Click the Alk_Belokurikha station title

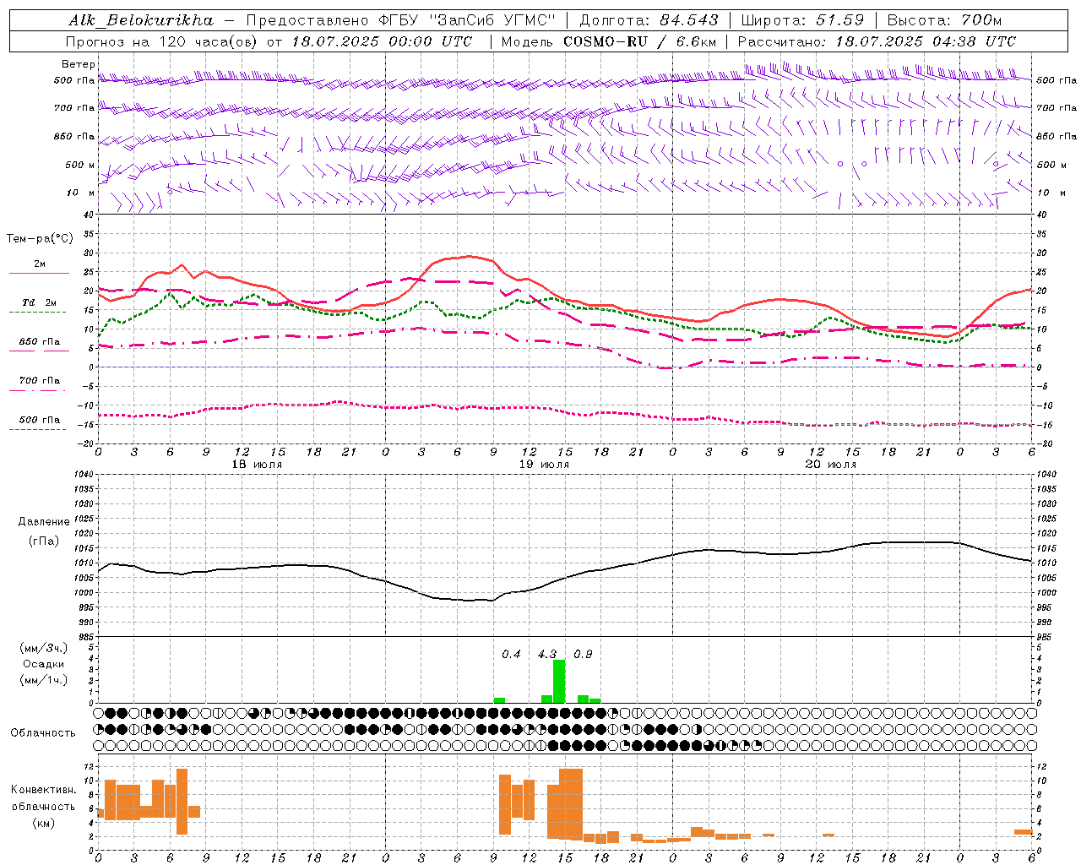pos(140,20)
